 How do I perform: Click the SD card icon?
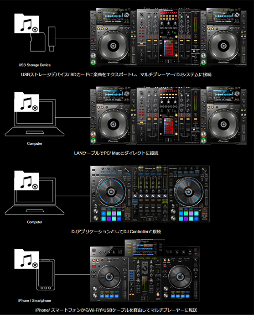tap(38, 42)
